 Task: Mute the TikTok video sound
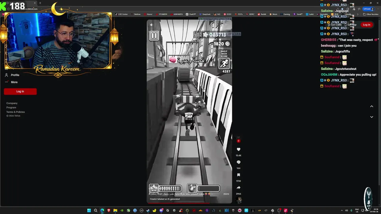(152, 25)
